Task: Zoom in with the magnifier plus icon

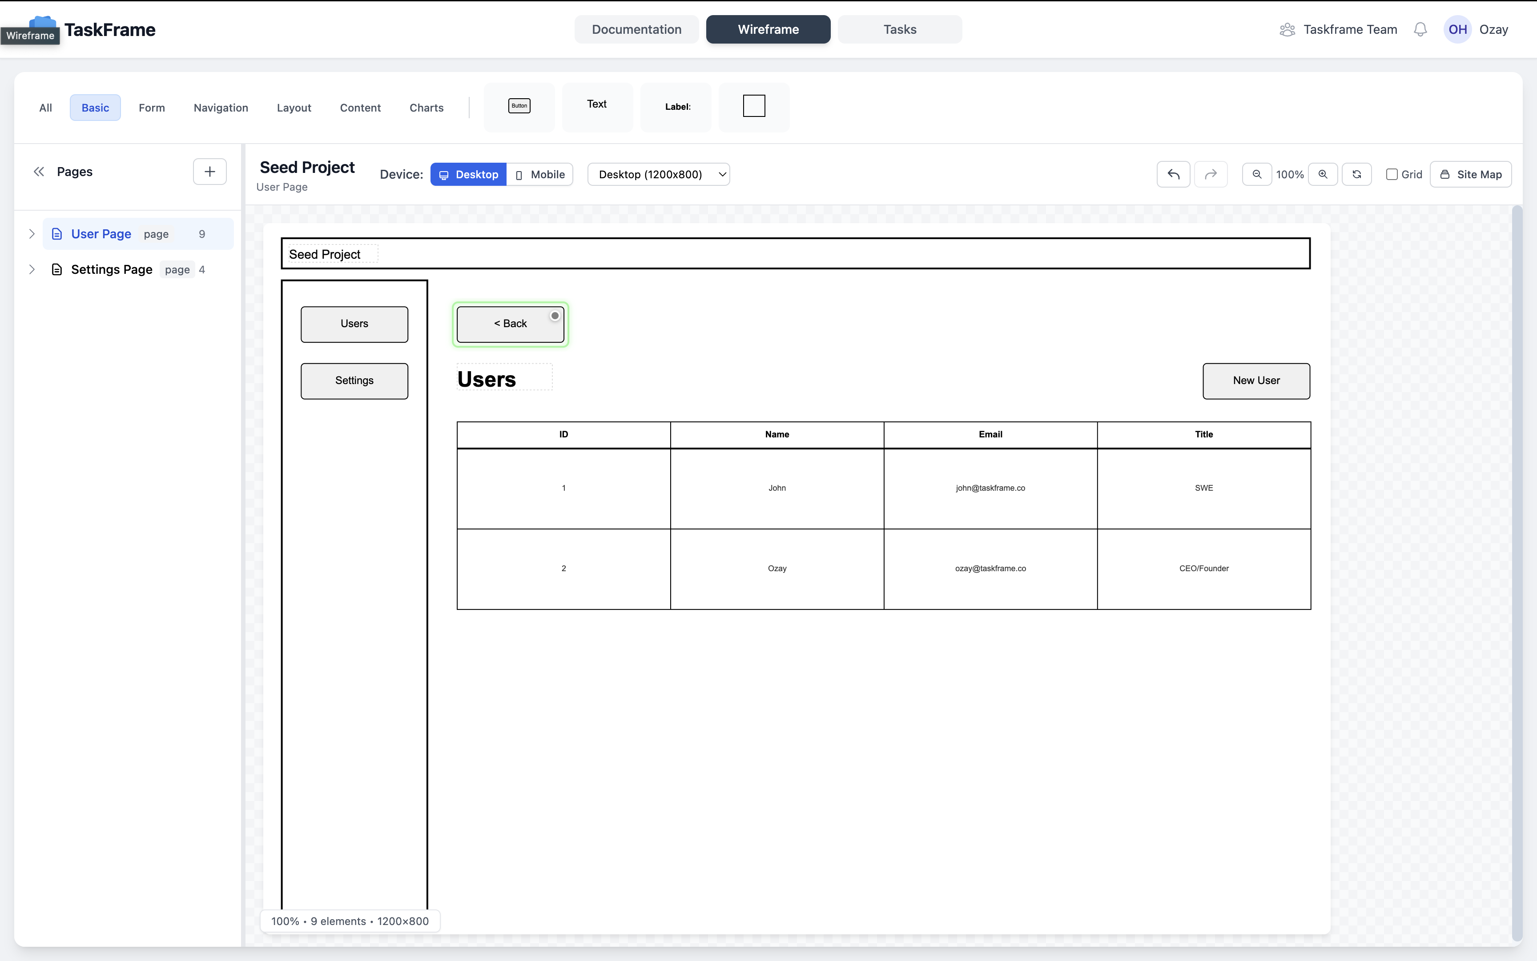Action: 1323,174
